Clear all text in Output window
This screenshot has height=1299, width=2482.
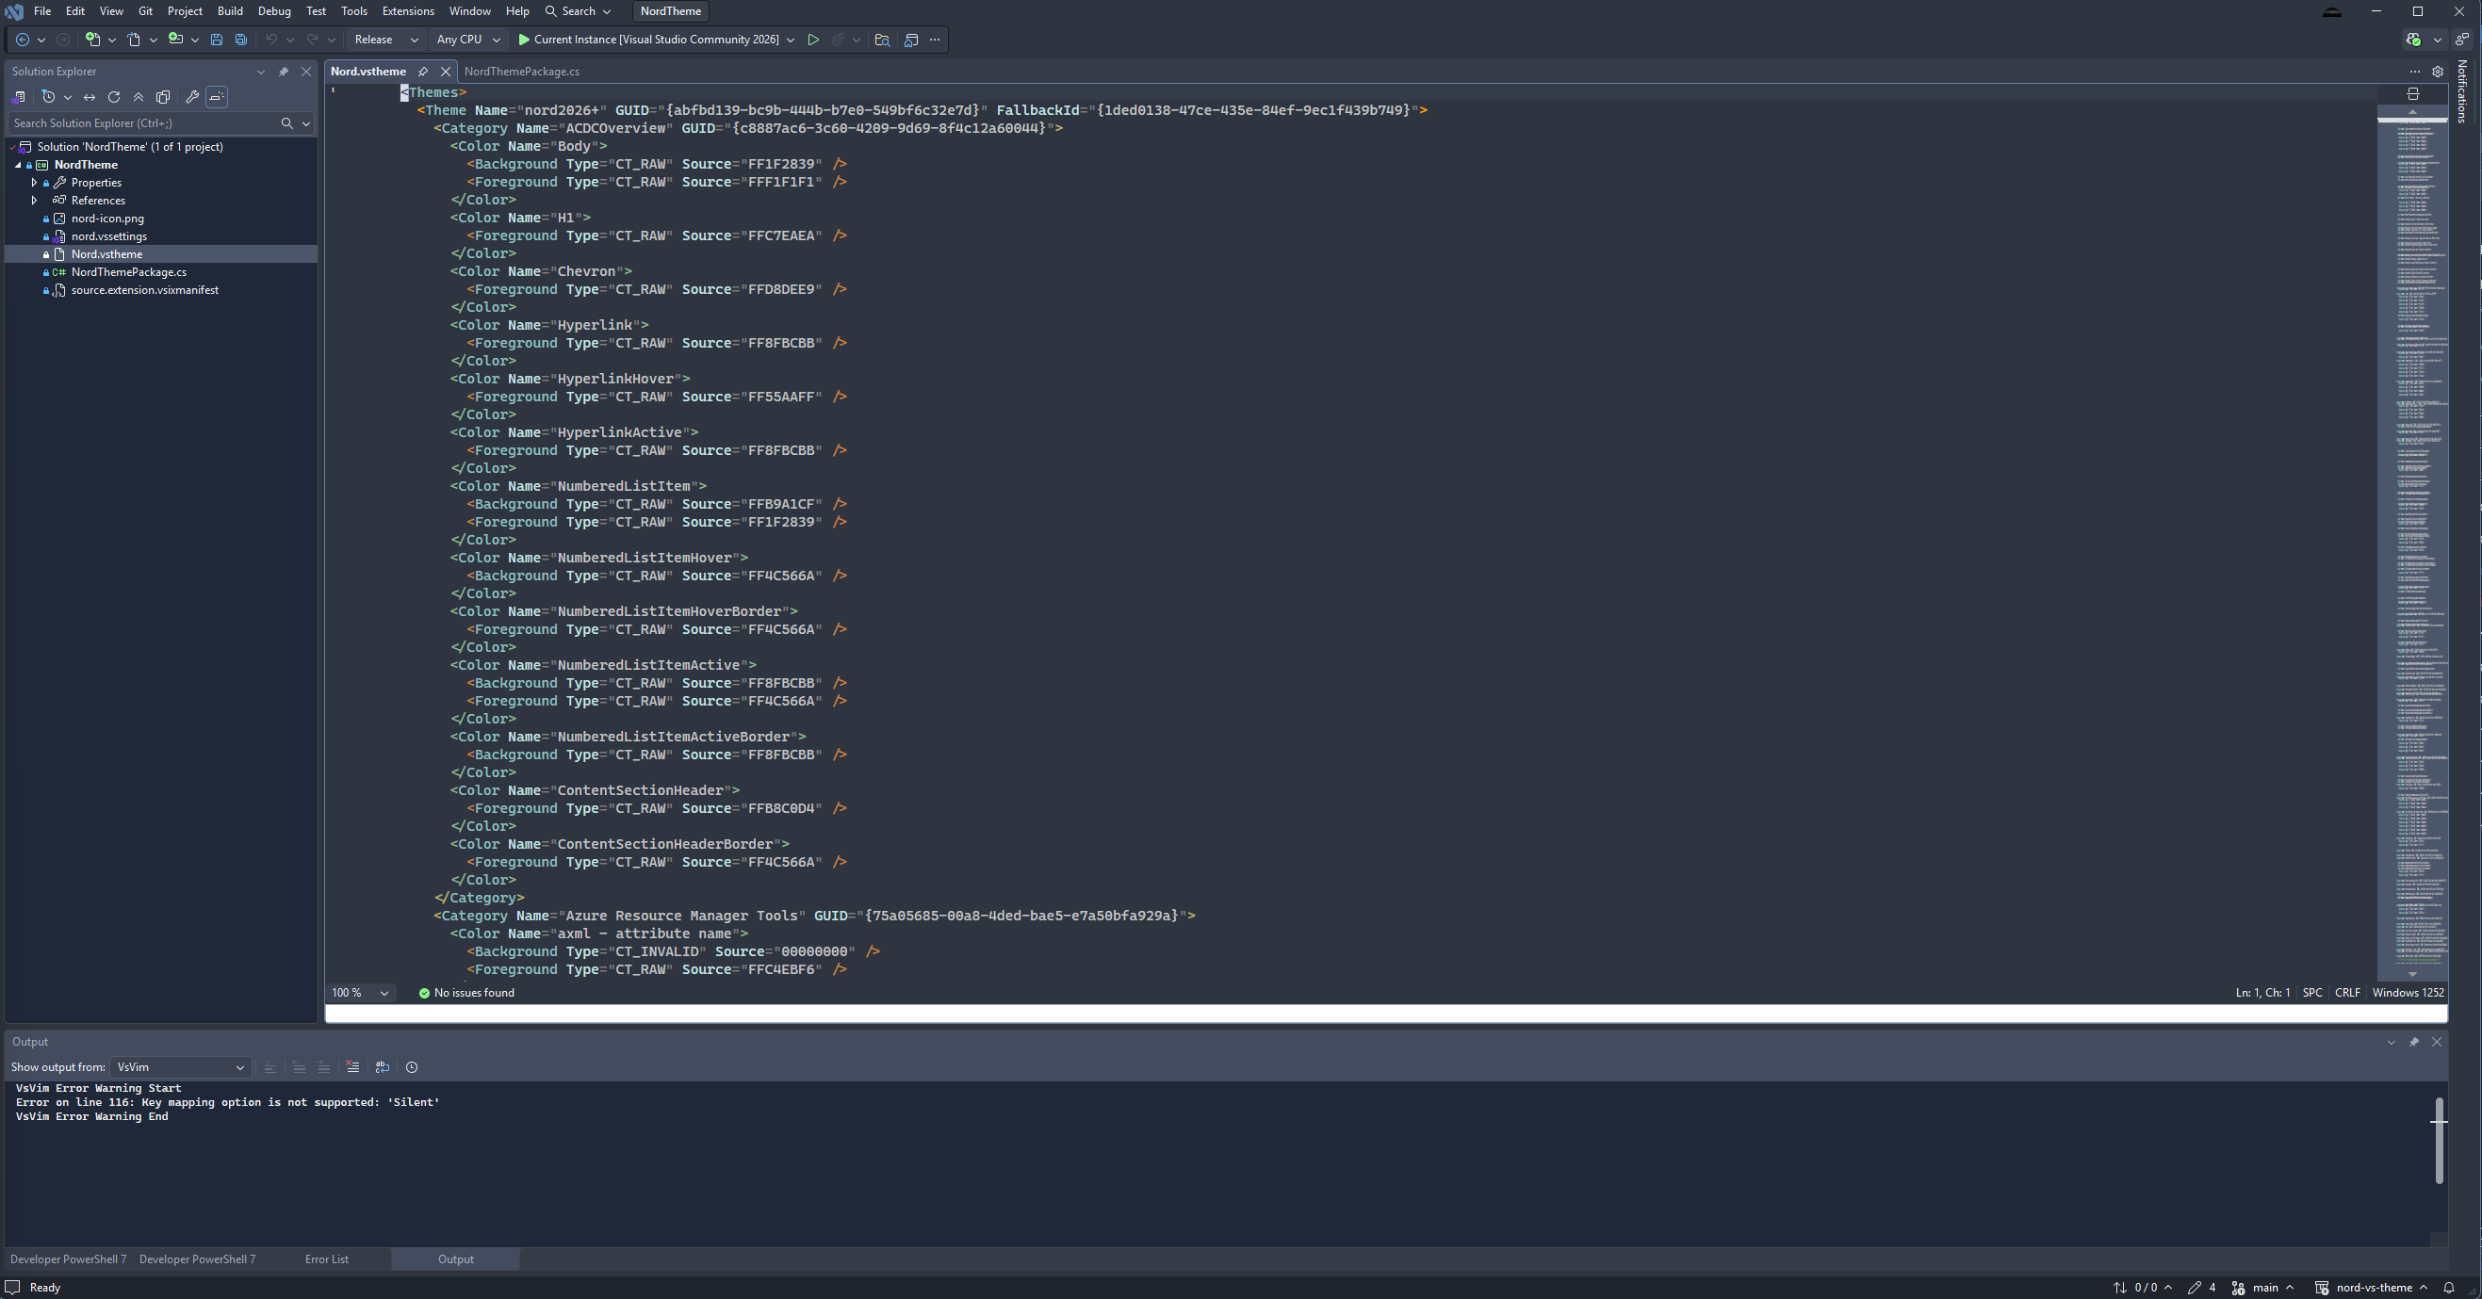click(352, 1067)
